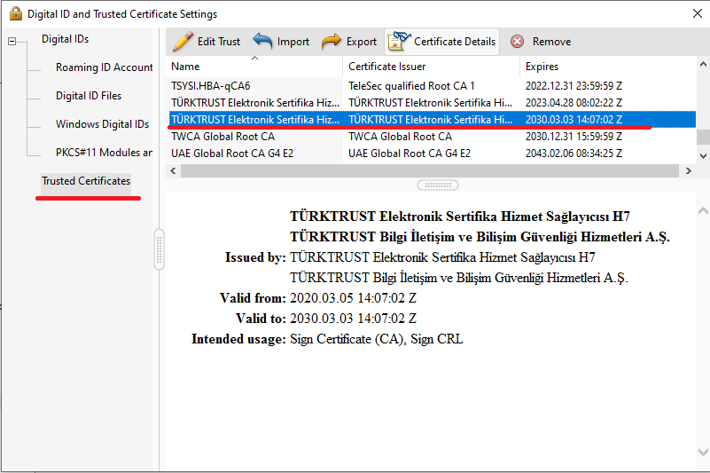
Task: Select TÜRKTRUST certificate expiring 2023.04.28
Action: pyautogui.click(x=432, y=102)
